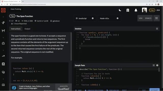Click the SKIP button
This screenshot has width=163, height=91.
pyautogui.click(x=78, y=90)
